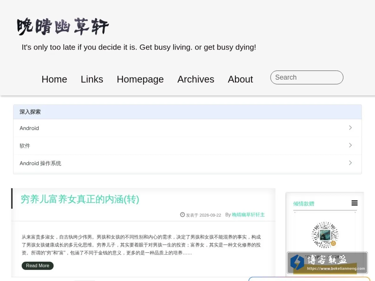This screenshot has height=281, width=375.
Task: Click the article excerpt paragraph text
Action: click(x=141, y=245)
